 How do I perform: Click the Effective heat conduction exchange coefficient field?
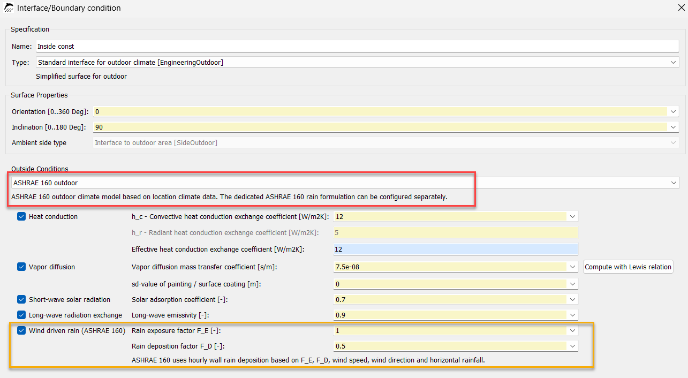456,250
